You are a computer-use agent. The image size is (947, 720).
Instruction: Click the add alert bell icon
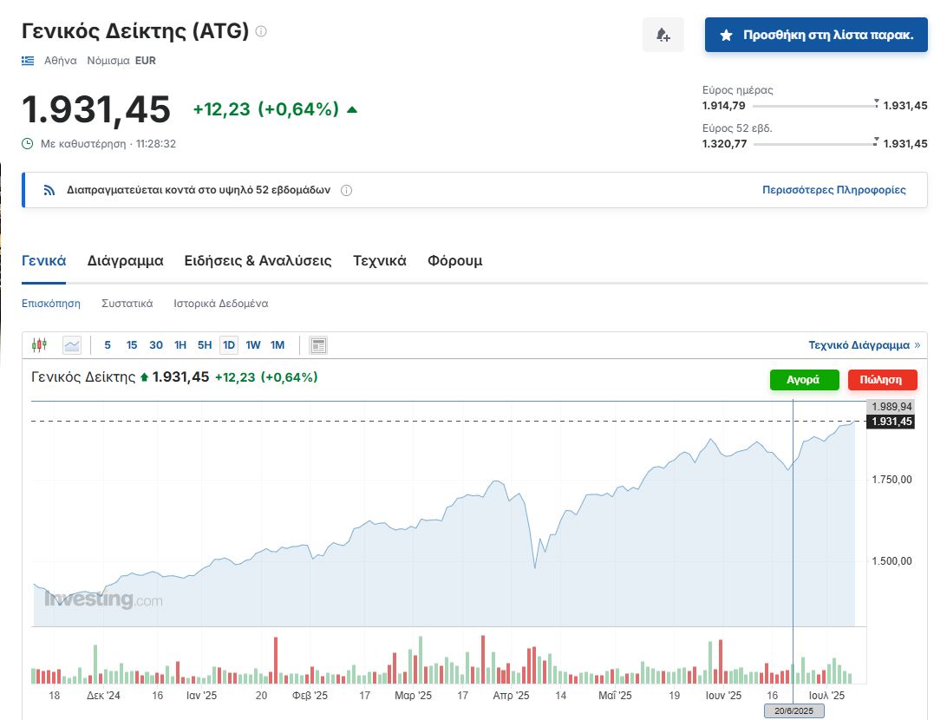[x=663, y=35]
